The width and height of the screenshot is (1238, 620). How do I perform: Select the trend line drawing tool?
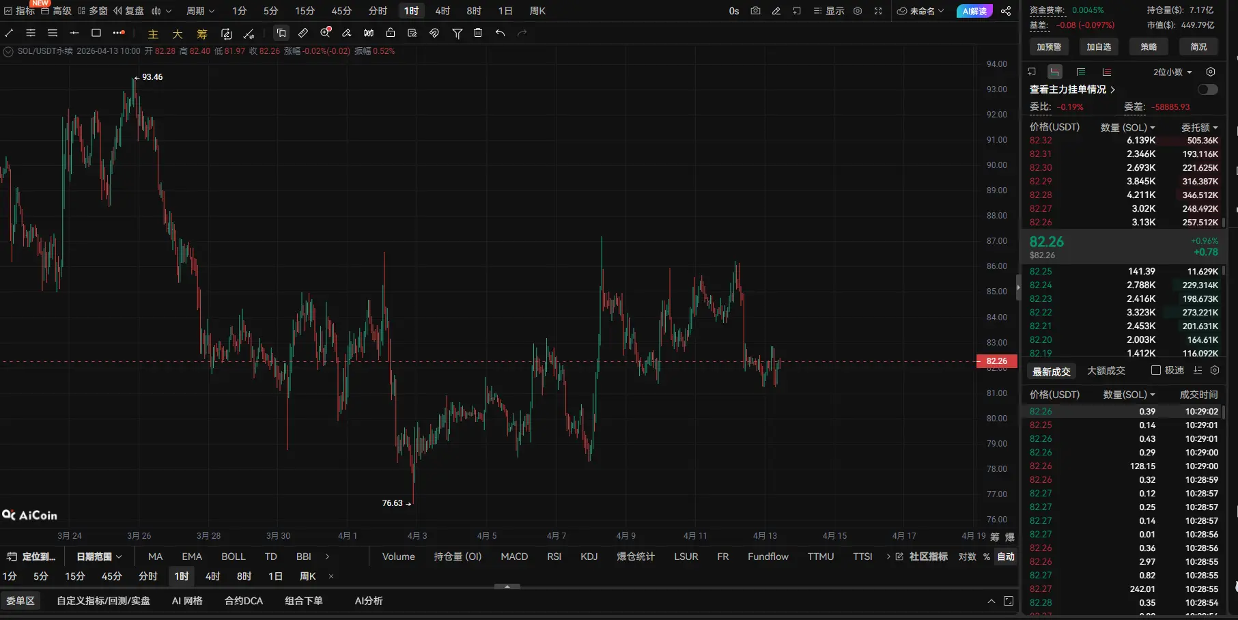click(x=9, y=33)
